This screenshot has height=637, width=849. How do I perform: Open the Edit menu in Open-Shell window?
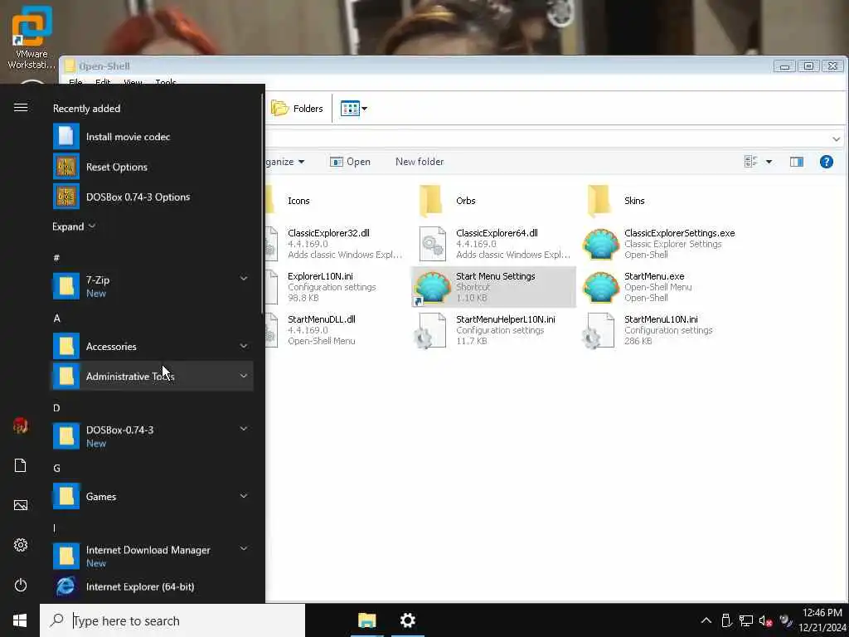(103, 82)
